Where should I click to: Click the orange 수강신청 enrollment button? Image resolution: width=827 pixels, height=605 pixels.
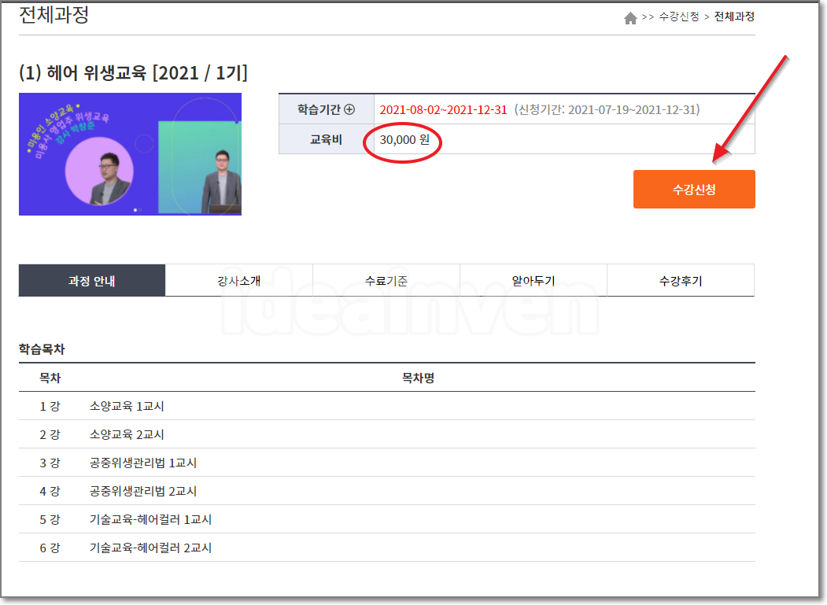pos(693,189)
